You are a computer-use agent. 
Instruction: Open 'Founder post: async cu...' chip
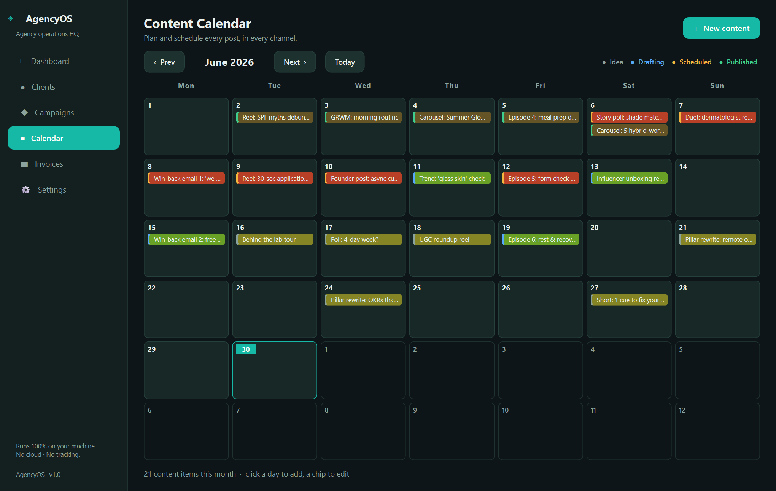(x=363, y=179)
